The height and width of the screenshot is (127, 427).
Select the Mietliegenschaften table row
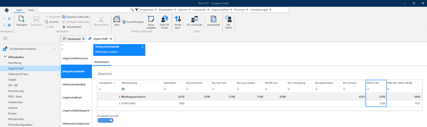pos(260,97)
